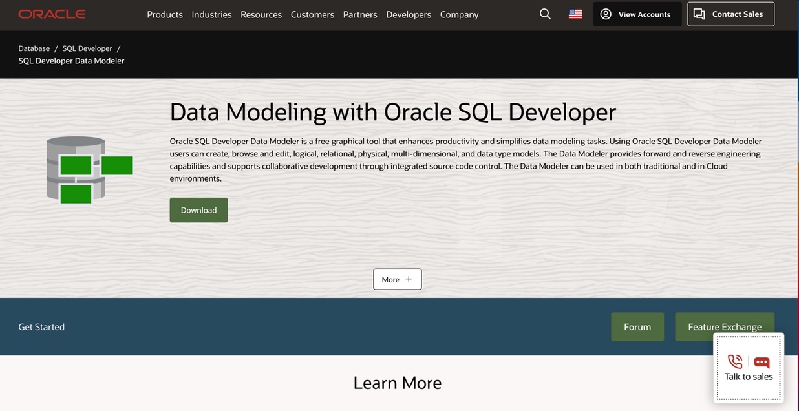Open the site search magnifier icon
This screenshot has height=411, width=799.
[x=545, y=14]
